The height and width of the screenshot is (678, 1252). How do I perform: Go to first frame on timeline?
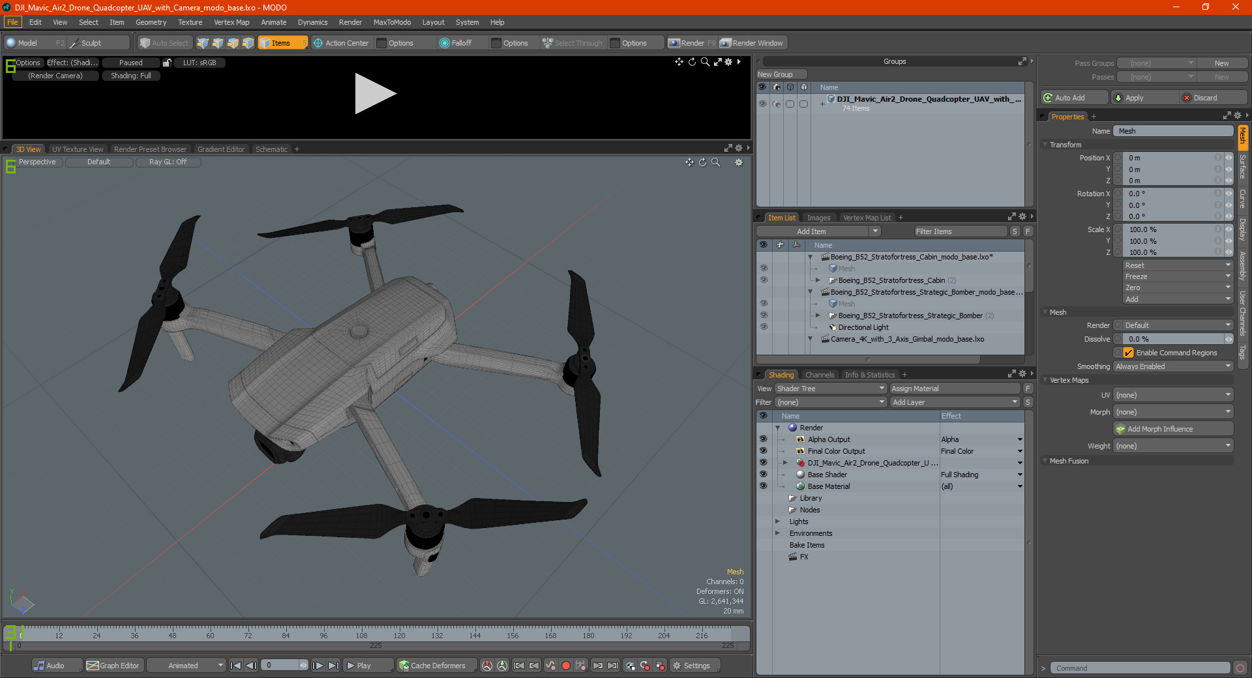click(x=236, y=666)
